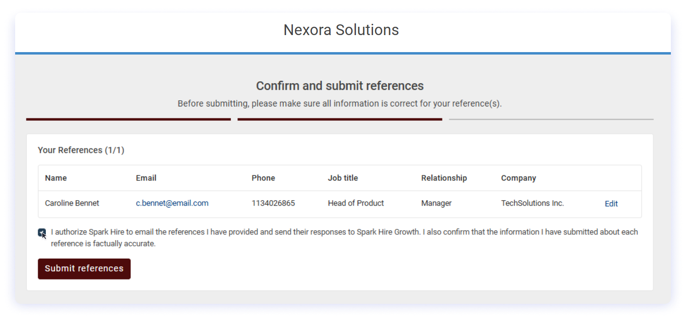The width and height of the screenshot is (686, 318).
Task: Click the c.bennet@email.com email link
Action: (x=172, y=203)
